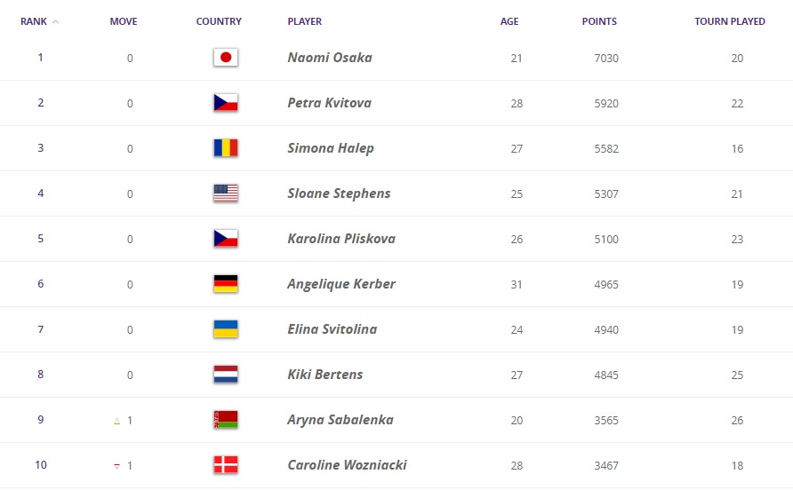Sort by TOURN PLAYED column header

[730, 21]
